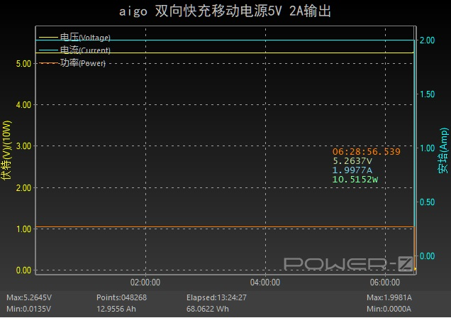Click the 2.00 label on the right current axis
This screenshot has height=318, width=451.
427,40
